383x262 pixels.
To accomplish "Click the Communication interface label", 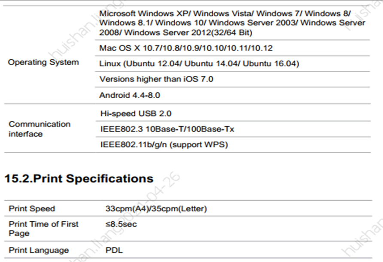I will (40, 129).
